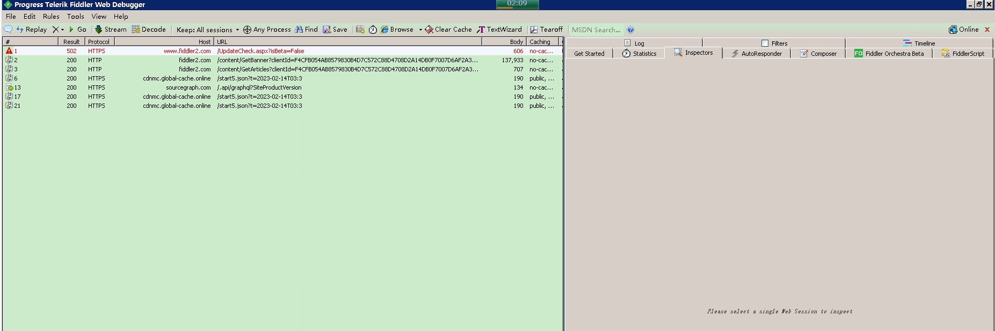The width and height of the screenshot is (995, 331).
Task: Click the blue help question icon
Action: (x=630, y=30)
